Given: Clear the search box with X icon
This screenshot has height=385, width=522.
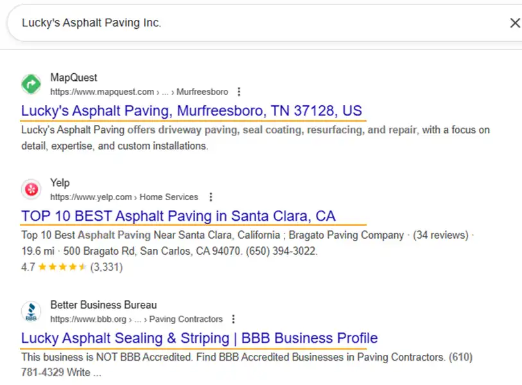Looking at the screenshot, I should click(x=514, y=23).
